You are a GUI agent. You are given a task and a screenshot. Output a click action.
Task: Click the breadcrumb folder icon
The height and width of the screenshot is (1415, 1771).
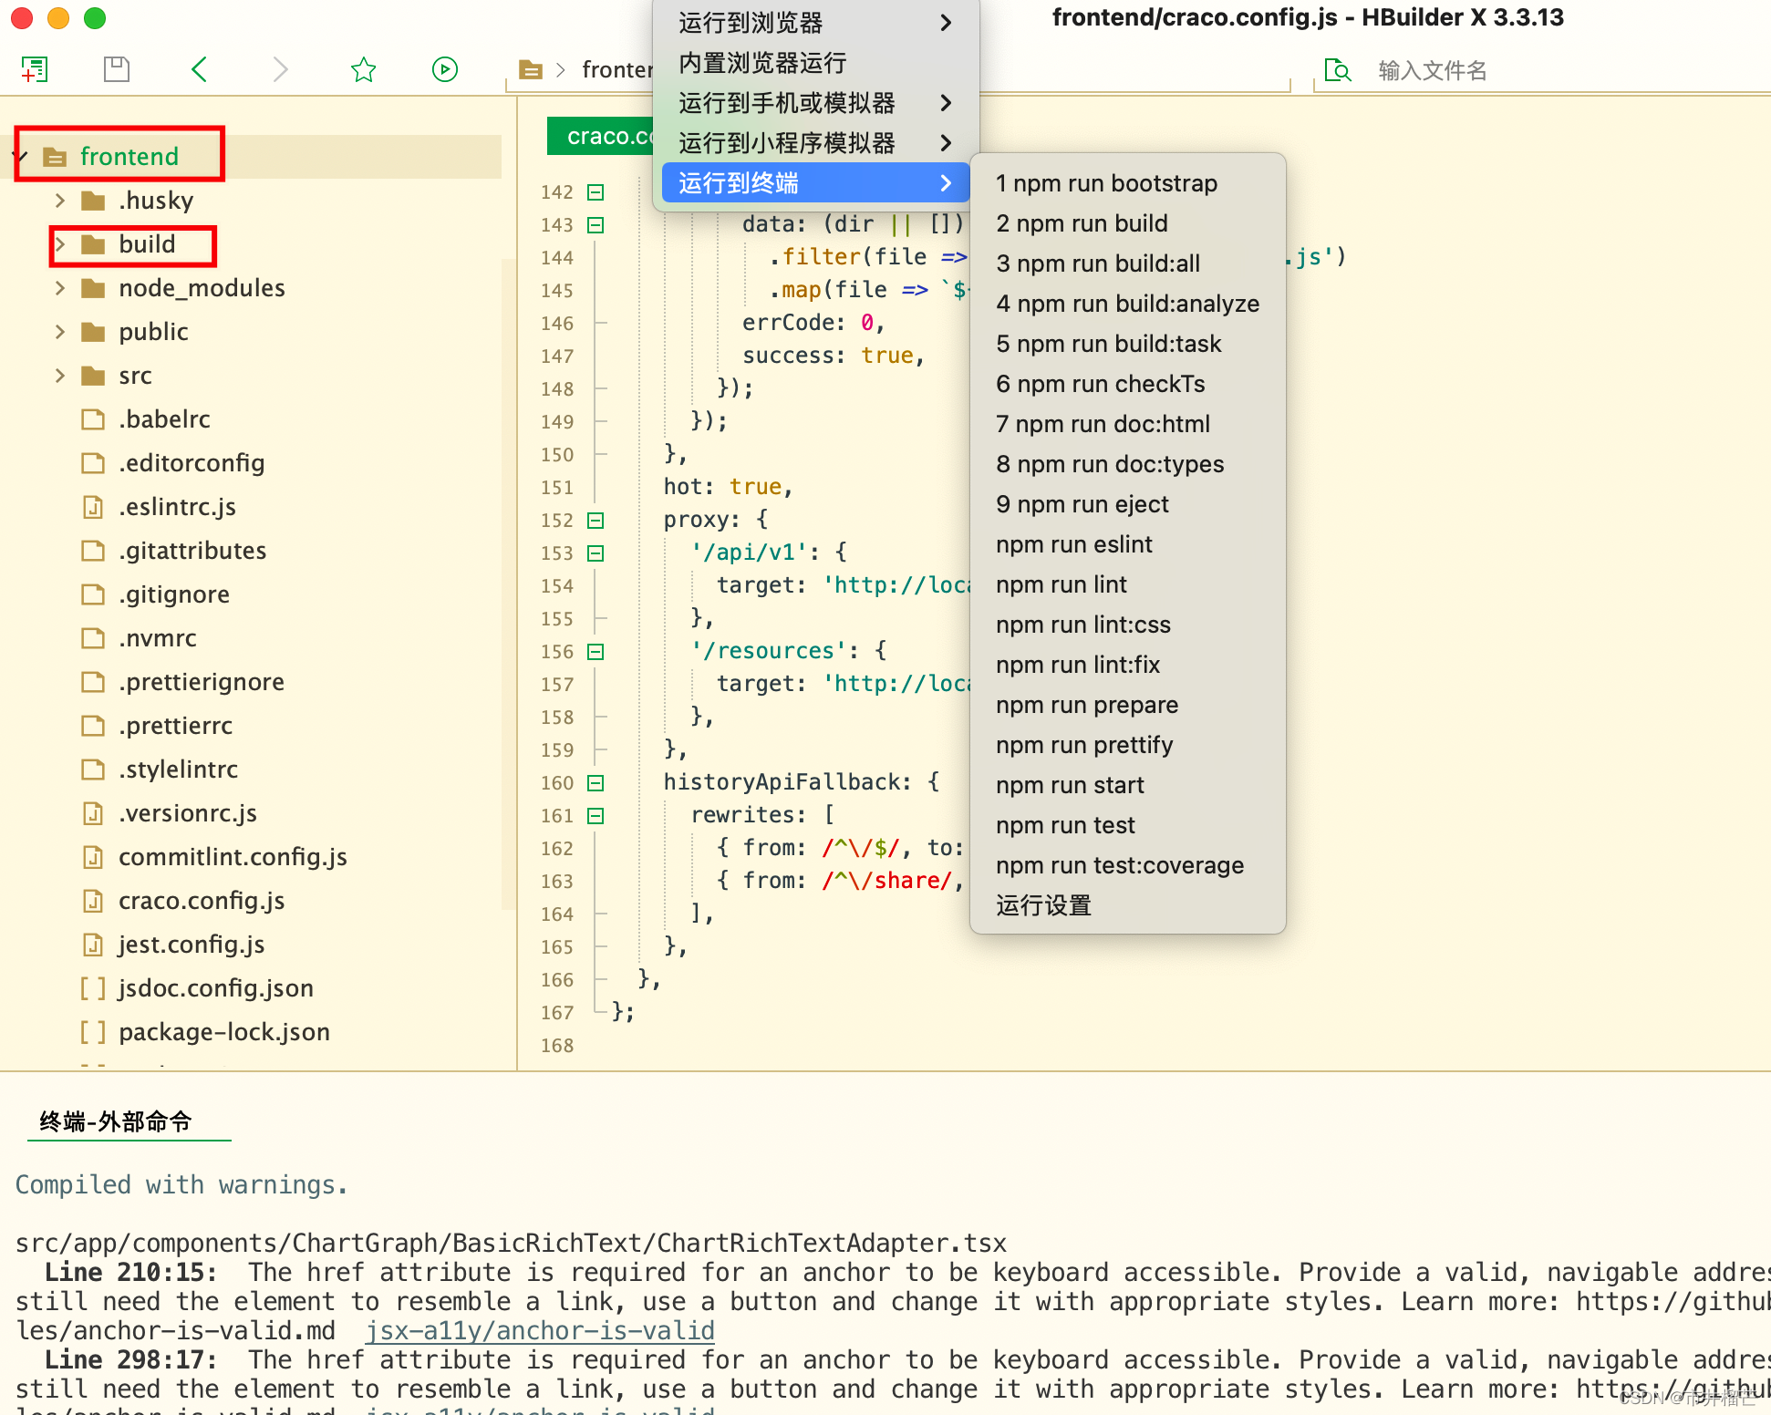(530, 70)
